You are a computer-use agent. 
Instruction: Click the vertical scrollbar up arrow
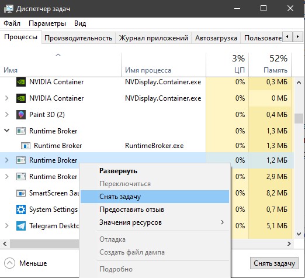299,83
